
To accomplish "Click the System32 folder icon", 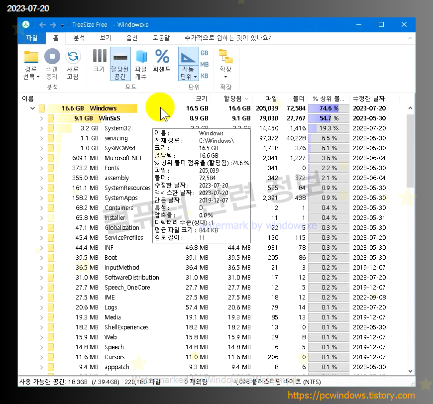I will 51,128.
